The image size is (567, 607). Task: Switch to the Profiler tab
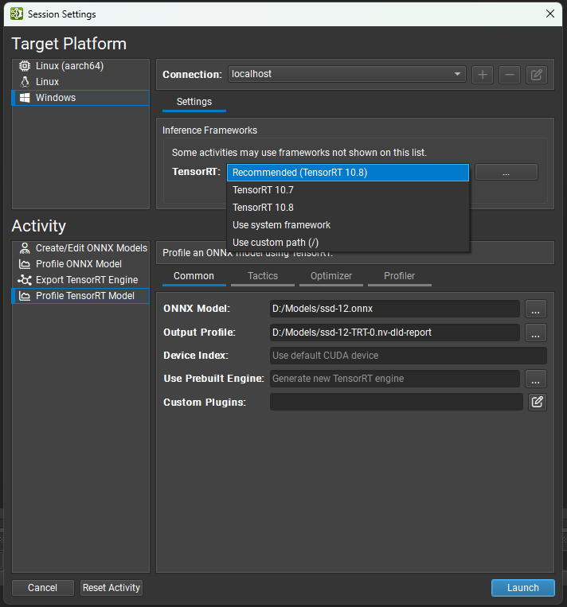399,276
